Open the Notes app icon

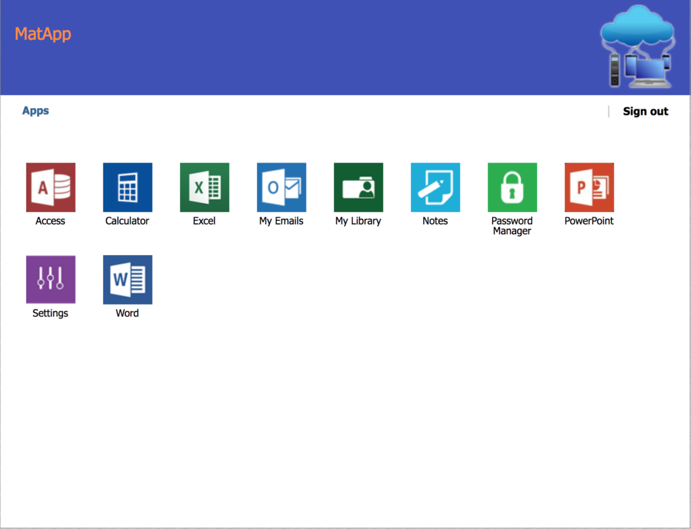(435, 188)
